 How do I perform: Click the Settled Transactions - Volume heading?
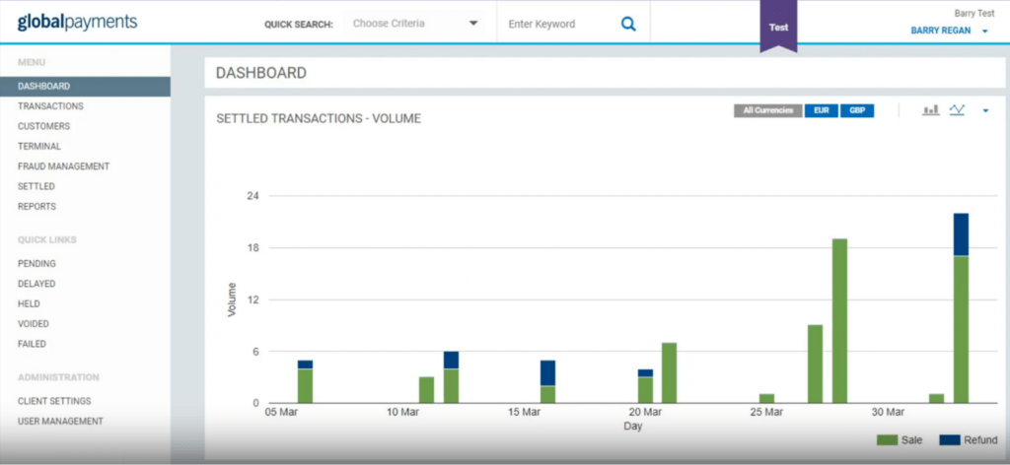pos(319,119)
